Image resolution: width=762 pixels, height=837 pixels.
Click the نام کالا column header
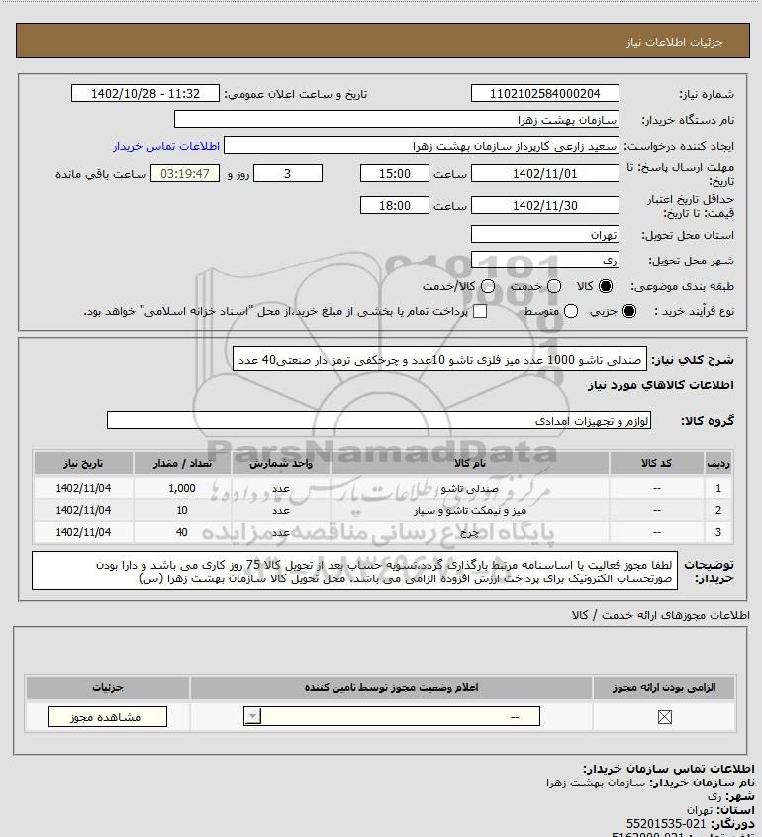(x=470, y=463)
